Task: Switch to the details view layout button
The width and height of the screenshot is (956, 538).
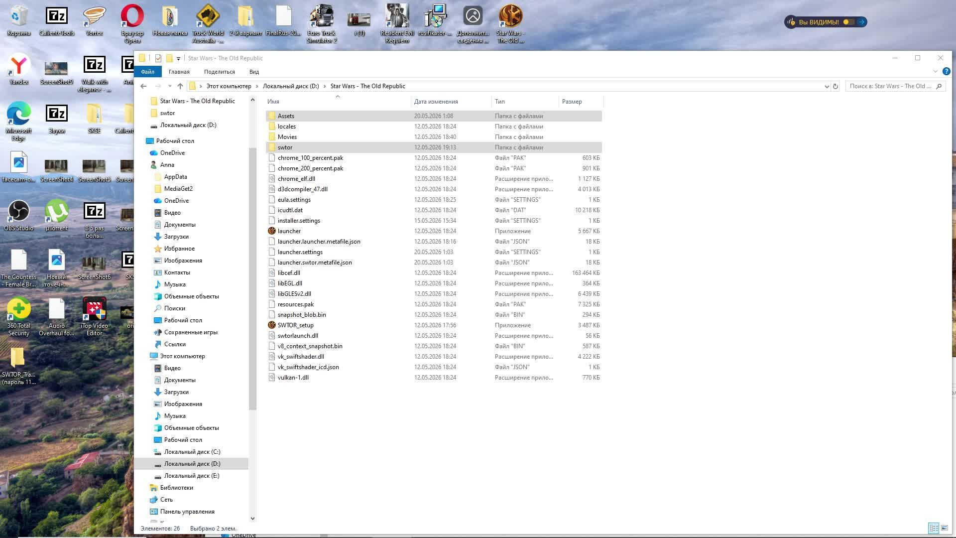Action: point(934,528)
